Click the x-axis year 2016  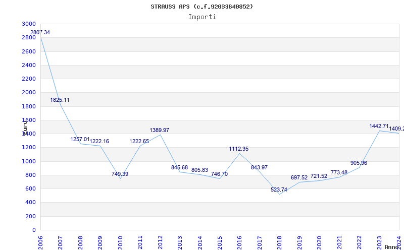(x=240, y=243)
